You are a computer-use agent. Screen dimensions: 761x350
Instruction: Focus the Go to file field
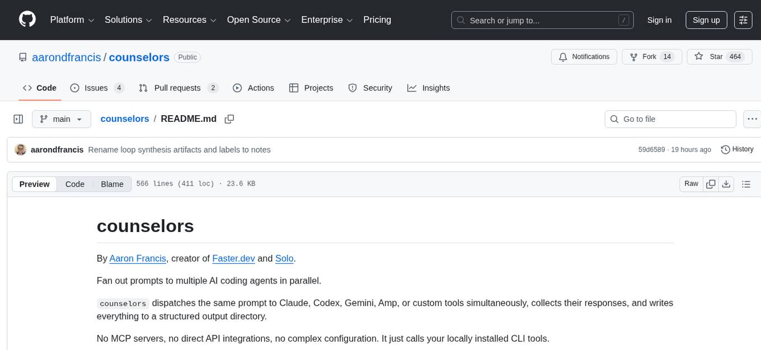click(x=670, y=119)
